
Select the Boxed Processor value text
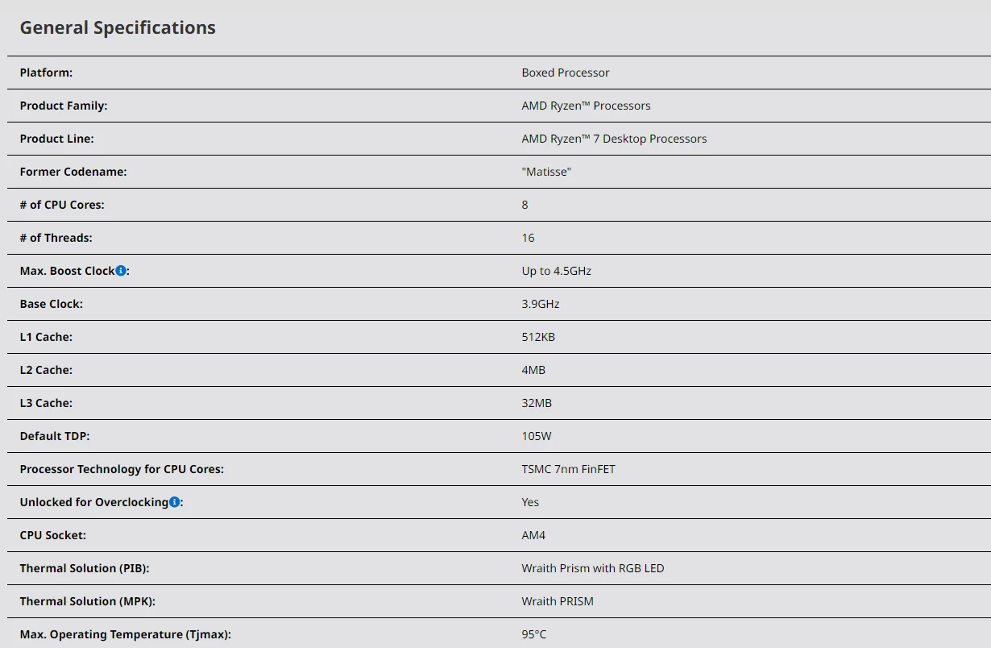[x=565, y=73]
